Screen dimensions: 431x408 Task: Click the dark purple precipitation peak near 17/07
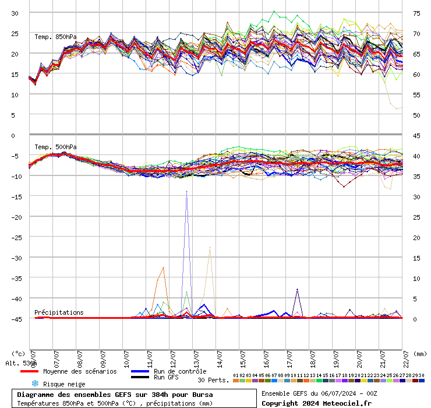[297, 290]
